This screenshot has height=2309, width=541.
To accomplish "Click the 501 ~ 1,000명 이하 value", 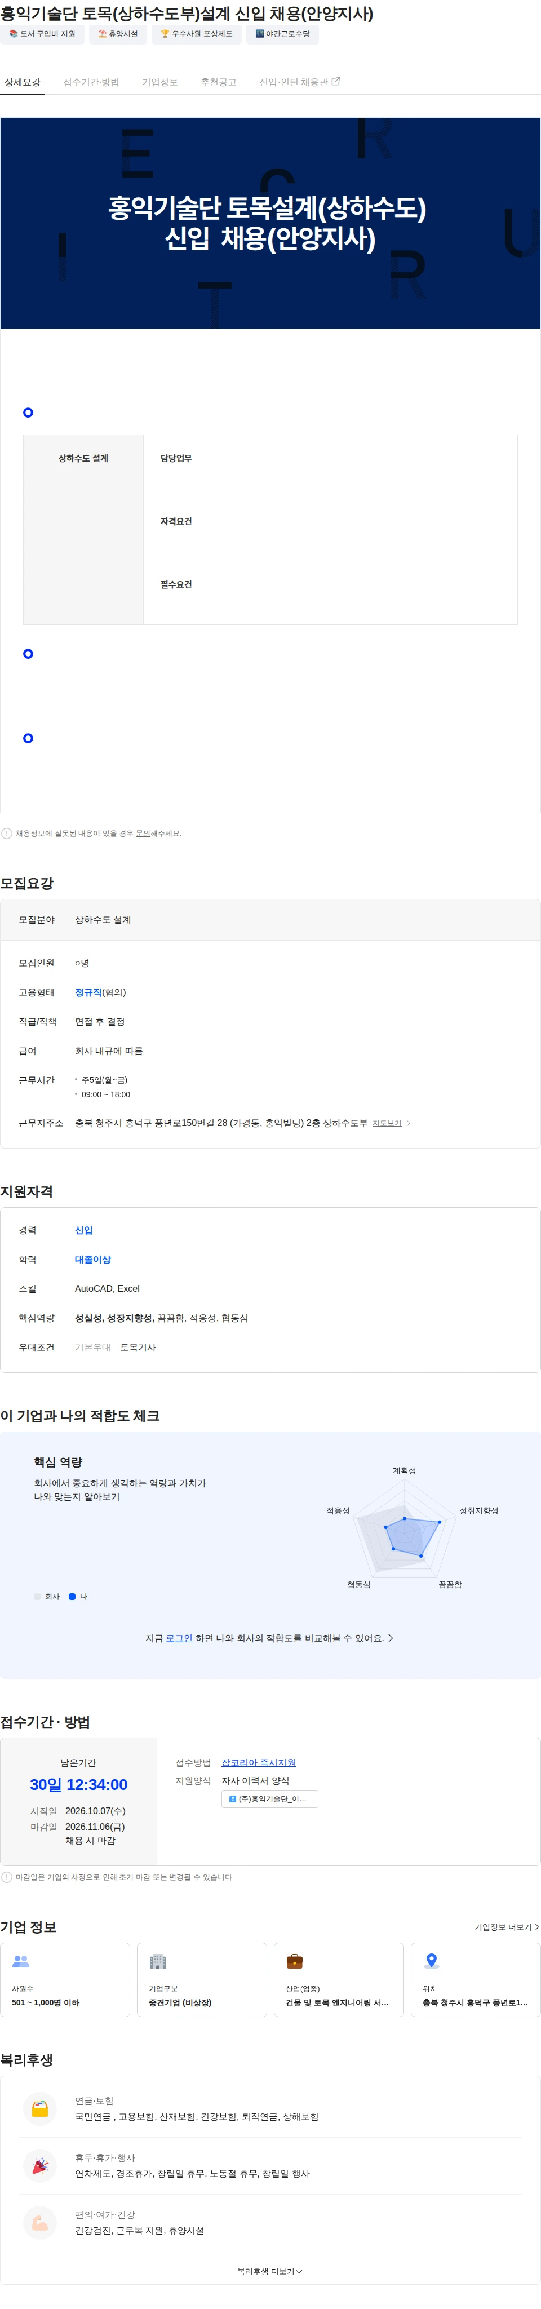I will (x=46, y=2002).
